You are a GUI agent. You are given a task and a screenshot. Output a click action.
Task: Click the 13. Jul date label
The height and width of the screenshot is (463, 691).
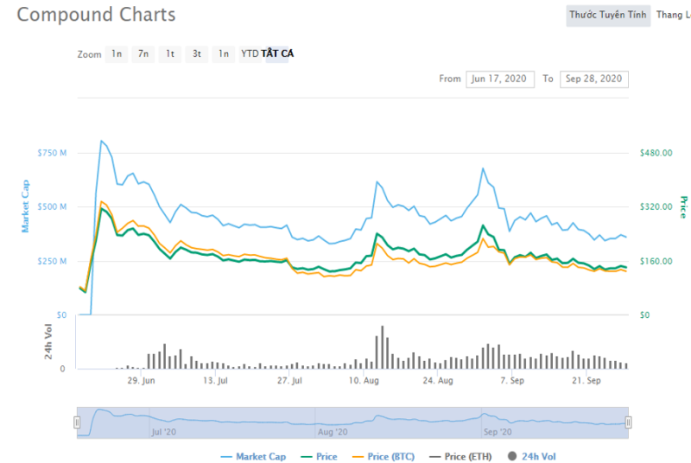coord(215,381)
